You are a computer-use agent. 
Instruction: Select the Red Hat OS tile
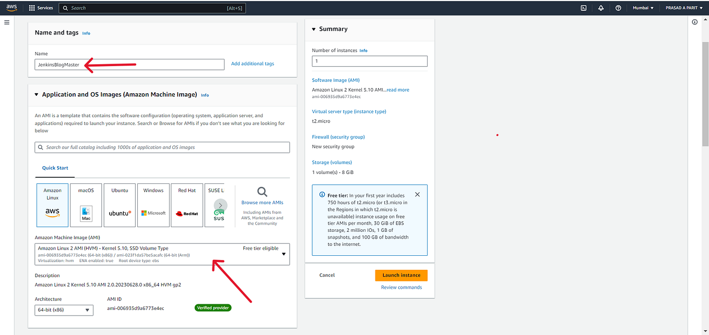(x=187, y=205)
